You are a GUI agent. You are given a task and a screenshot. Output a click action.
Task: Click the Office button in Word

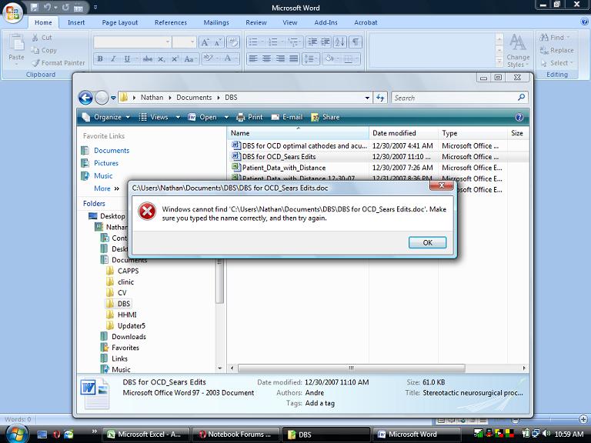coord(13,14)
